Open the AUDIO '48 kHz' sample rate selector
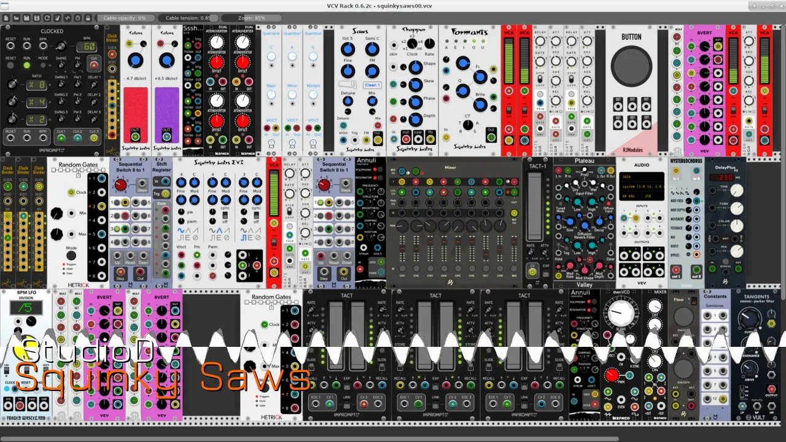 tap(629, 196)
